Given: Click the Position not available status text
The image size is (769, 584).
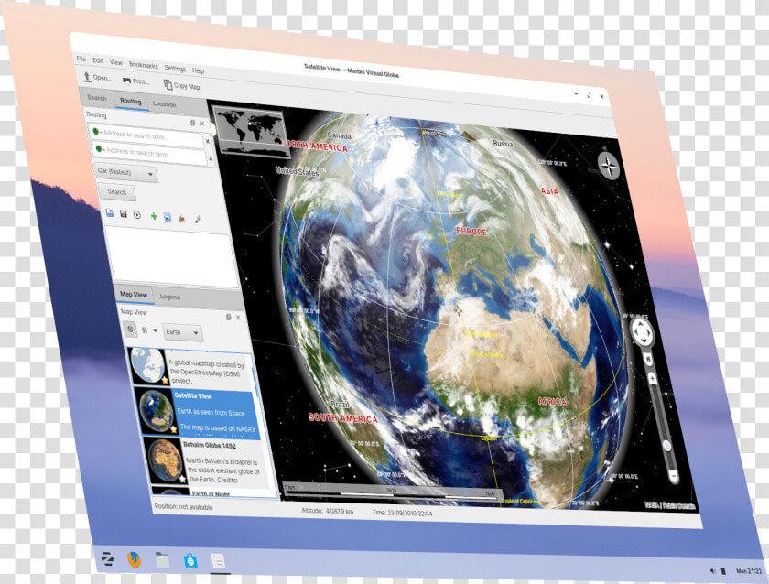Looking at the screenshot, I should 183,506.
